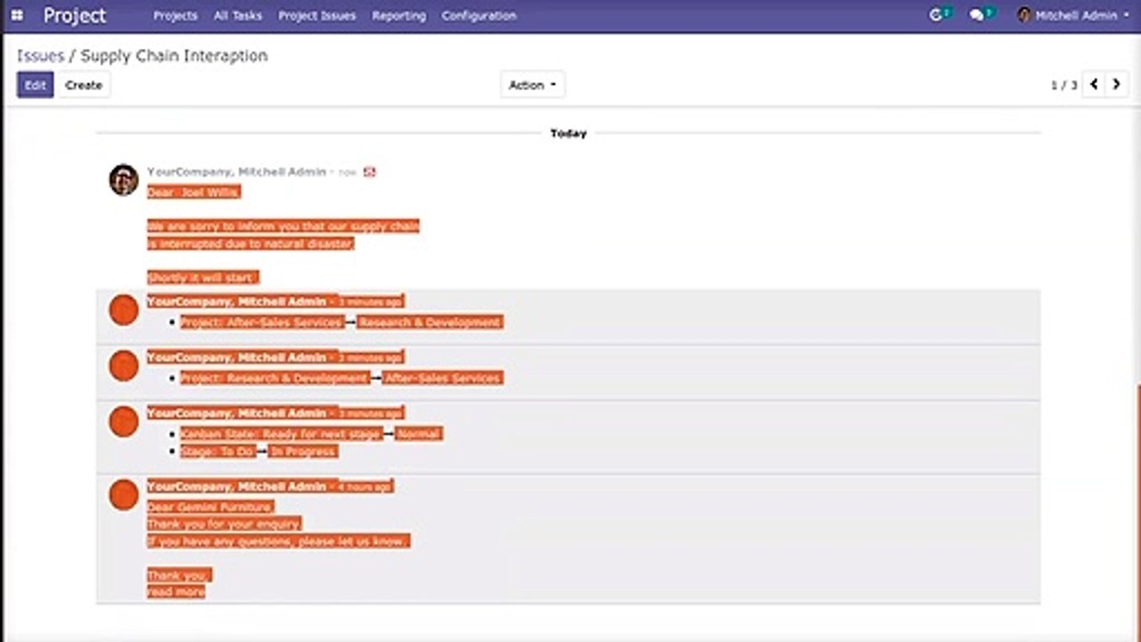Open the Configuration menu
The height and width of the screenshot is (642, 1141).
click(479, 15)
